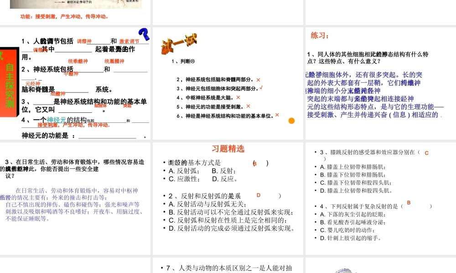
Task: Click question 4、下列反射属于复杂反射的是
Action: click(376, 207)
